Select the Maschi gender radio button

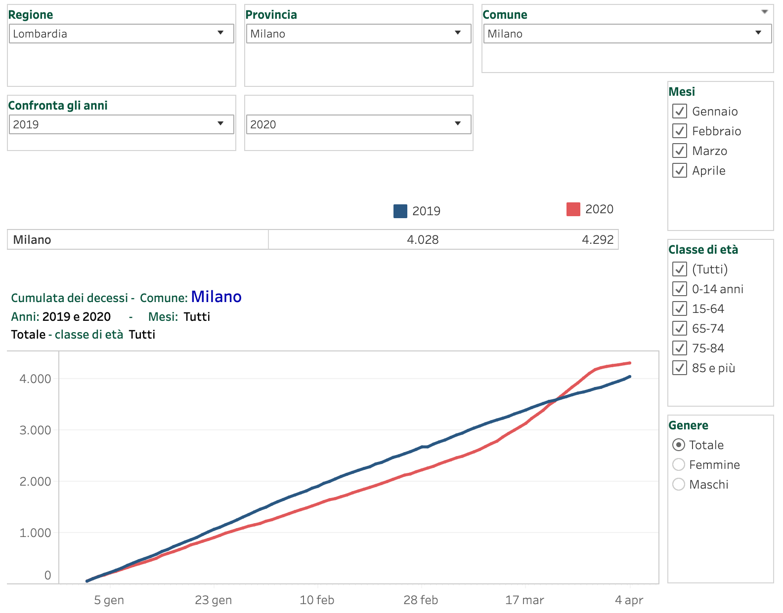click(679, 484)
